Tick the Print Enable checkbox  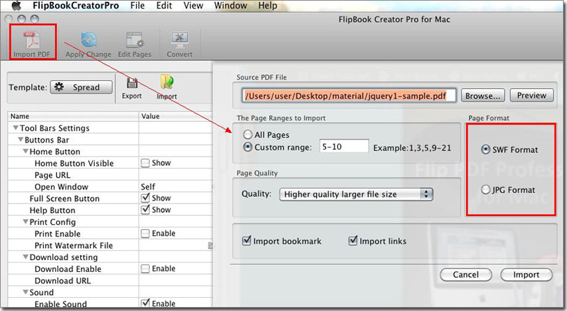click(145, 233)
